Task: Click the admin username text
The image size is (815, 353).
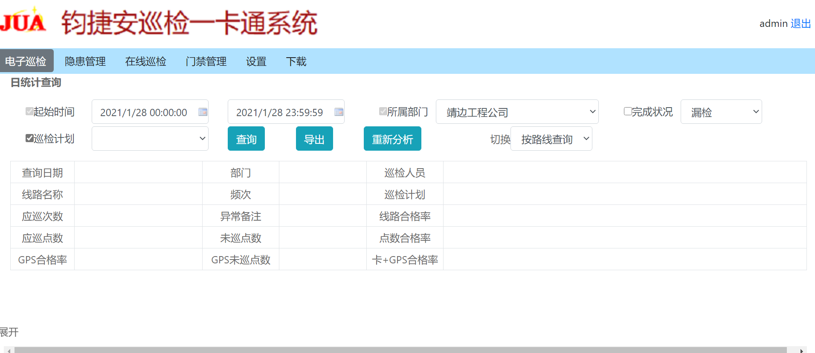Action: 773,23
